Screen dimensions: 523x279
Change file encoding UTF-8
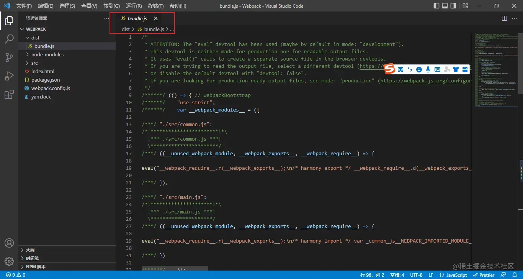coord(416,275)
